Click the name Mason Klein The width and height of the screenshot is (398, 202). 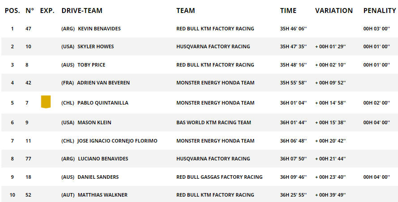(94, 122)
